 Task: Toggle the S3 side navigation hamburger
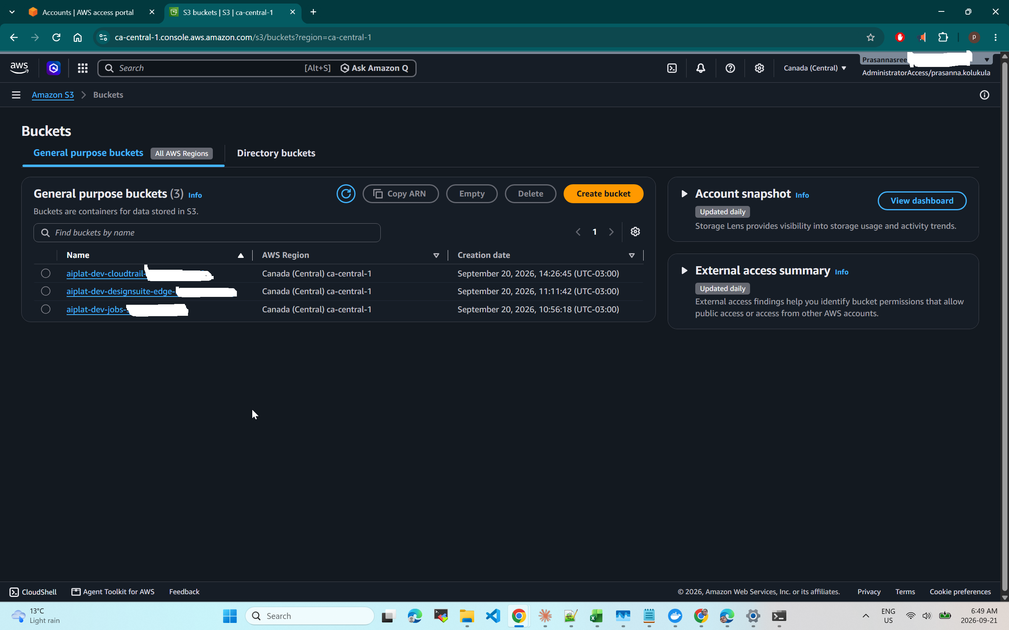(x=16, y=95)
